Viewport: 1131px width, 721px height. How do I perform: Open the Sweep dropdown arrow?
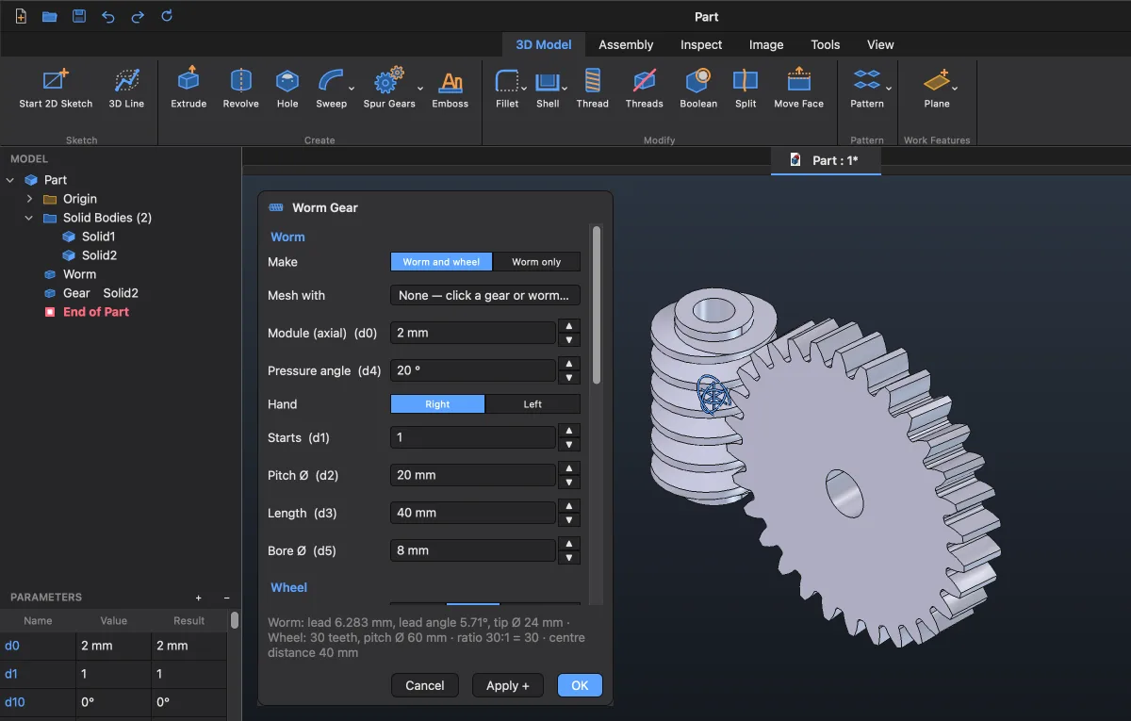(x=353, y=89)
